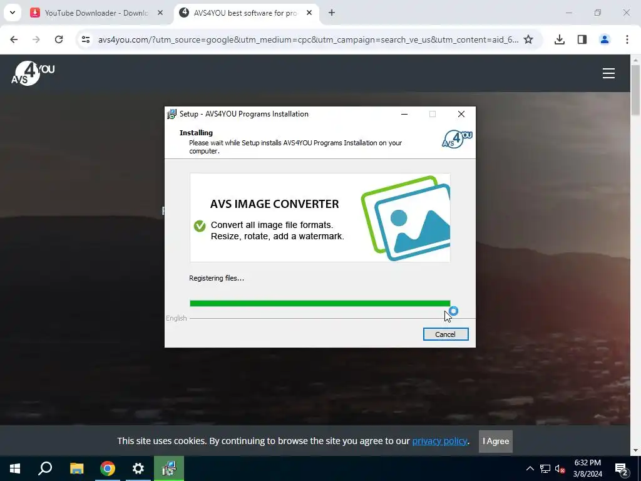Show hidden system tray icons
This screenshot has height=481, width=641.
[530, 468]
